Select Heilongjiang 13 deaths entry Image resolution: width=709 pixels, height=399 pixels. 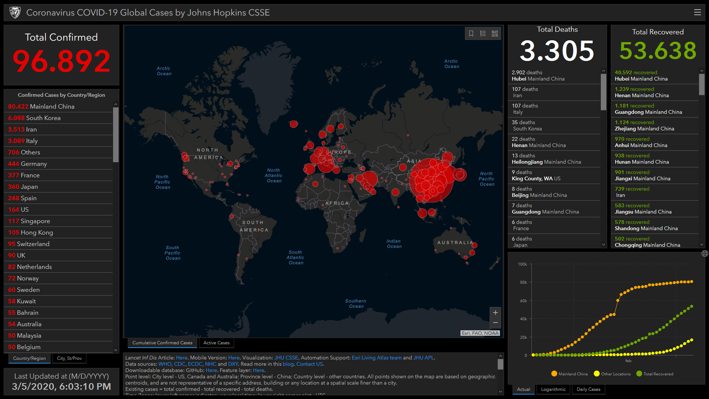pyautogui.click(x=554, y=159)
